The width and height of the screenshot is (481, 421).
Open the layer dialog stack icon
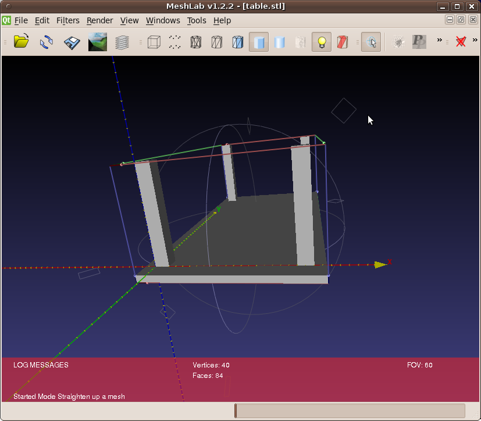point(122,42)
